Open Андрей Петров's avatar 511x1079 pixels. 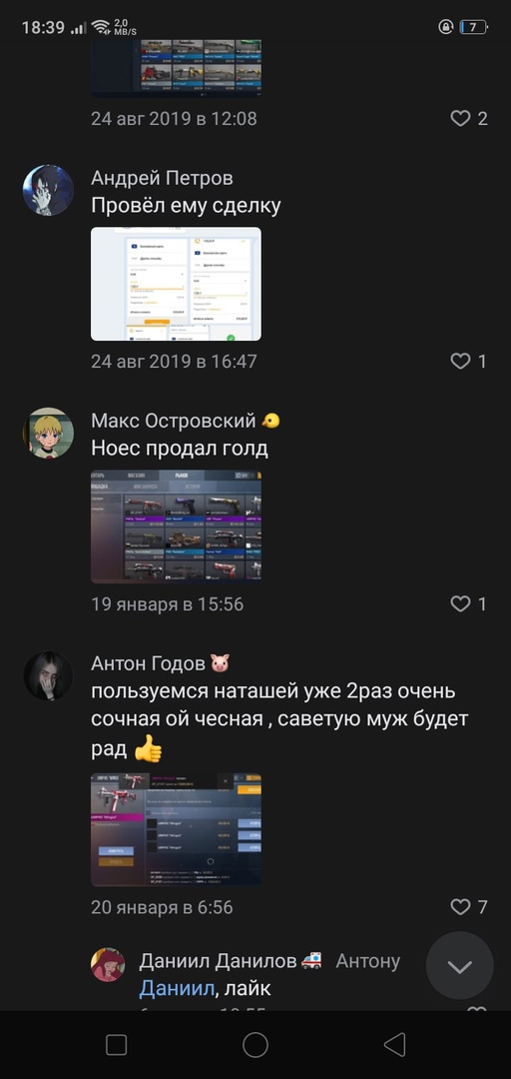(48, 191)
